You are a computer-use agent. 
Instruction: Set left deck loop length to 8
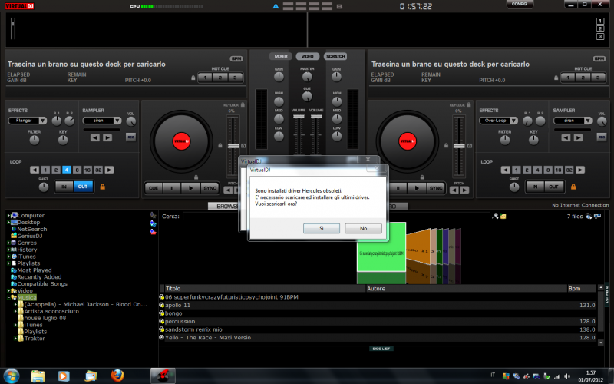78,170
